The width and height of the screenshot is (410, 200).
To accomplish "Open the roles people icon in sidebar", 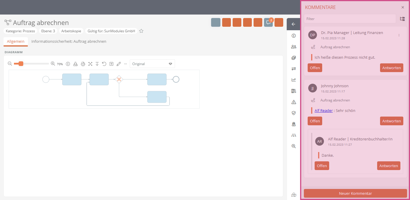I will coord(294,47).
